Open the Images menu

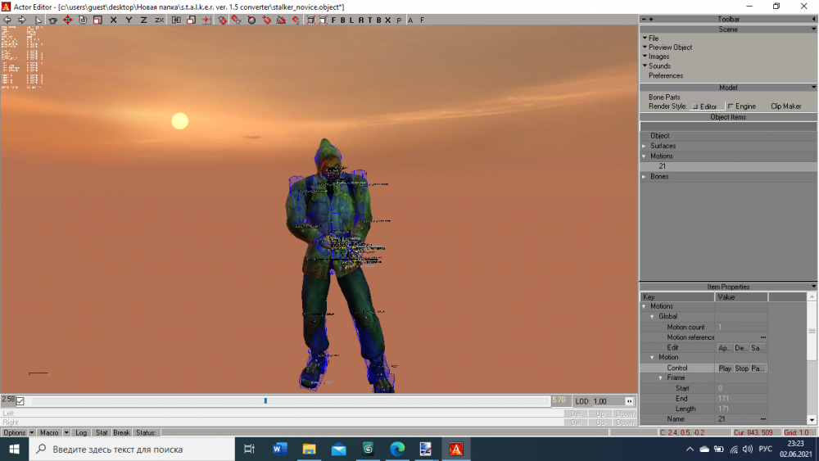(x=658, y=56)
